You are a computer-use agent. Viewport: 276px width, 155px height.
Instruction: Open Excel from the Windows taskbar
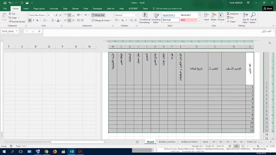[72, 152]
